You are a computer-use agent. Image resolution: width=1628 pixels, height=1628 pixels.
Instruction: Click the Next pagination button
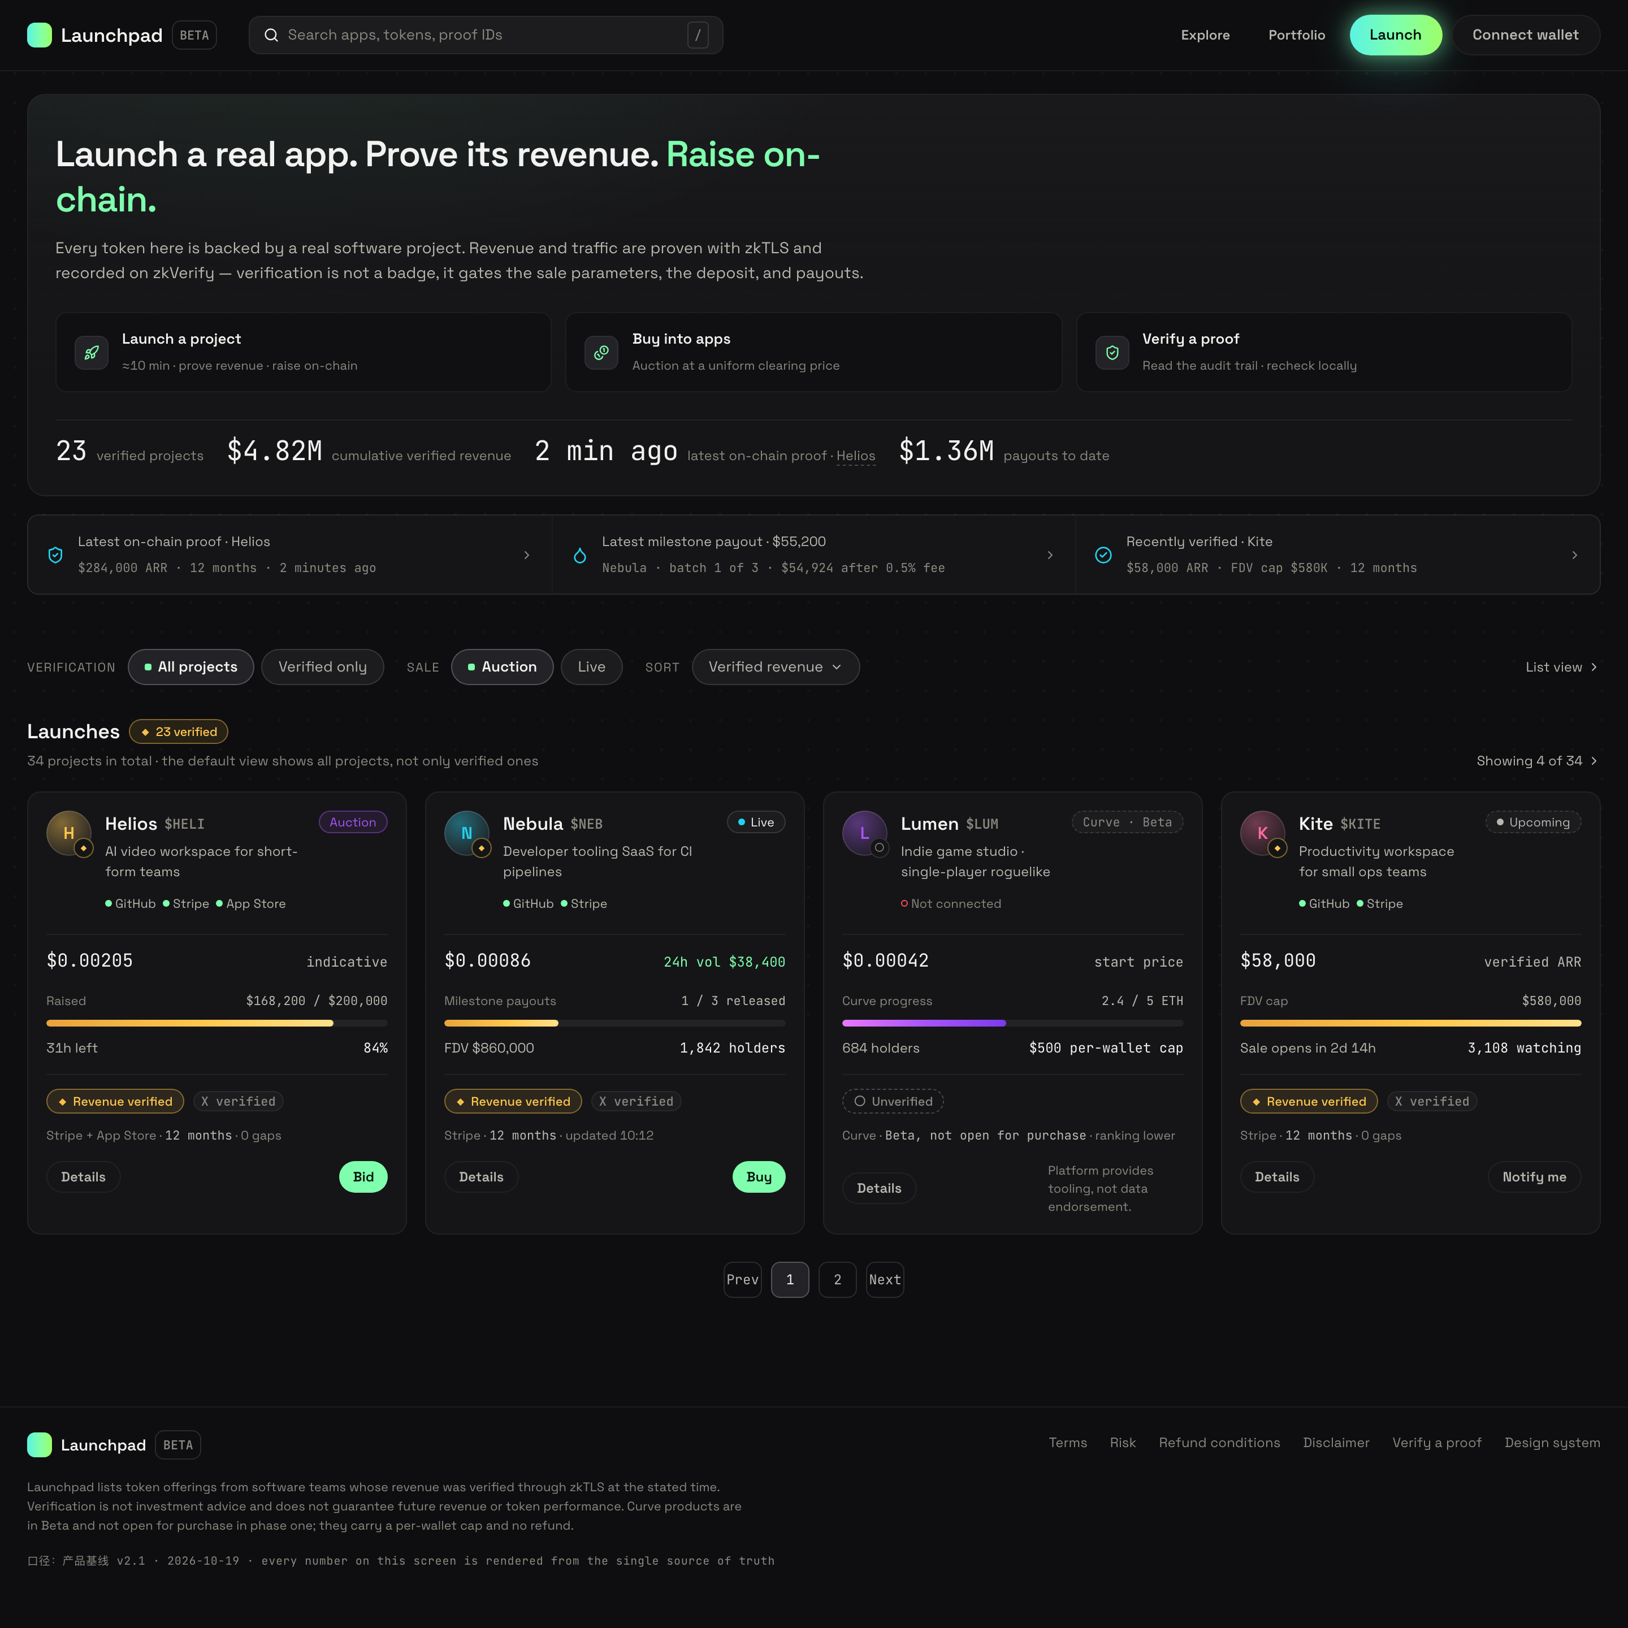[x=885, y=1279]
